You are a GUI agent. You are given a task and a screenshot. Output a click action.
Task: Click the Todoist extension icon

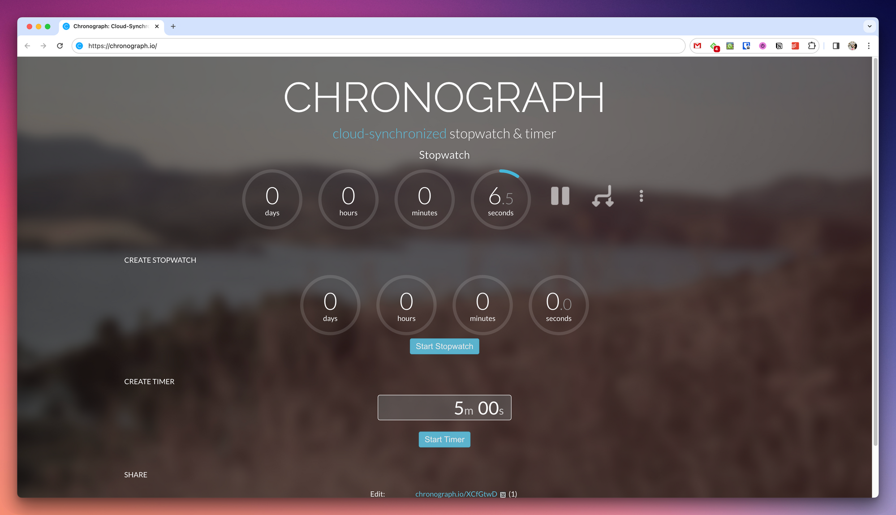pos(795,46)
